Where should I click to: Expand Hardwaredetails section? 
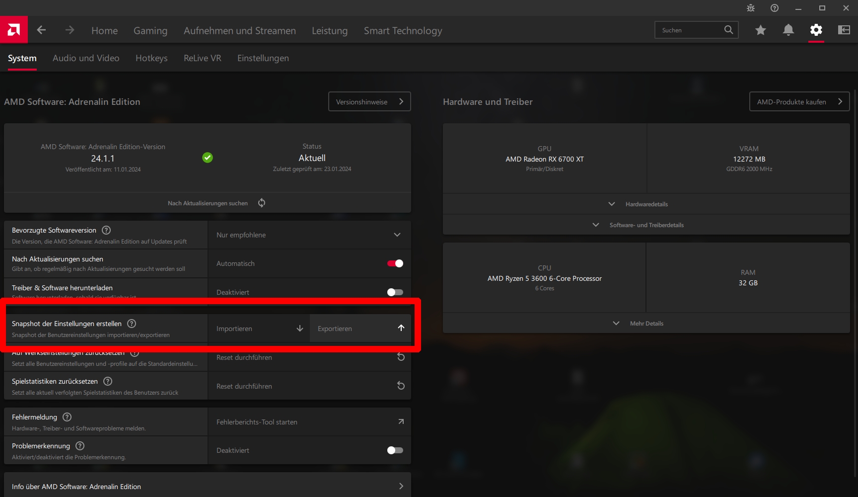[646, 204]
